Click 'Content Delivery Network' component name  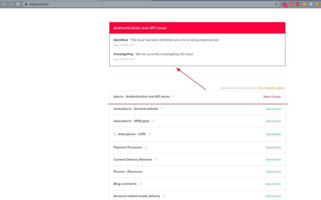coord(133,160)
